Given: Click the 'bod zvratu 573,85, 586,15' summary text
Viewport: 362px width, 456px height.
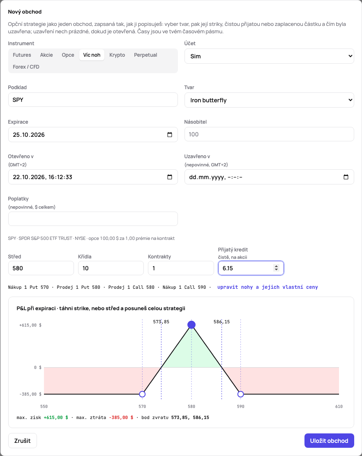Looking at the screenshot, I should [x=175, y=418].
